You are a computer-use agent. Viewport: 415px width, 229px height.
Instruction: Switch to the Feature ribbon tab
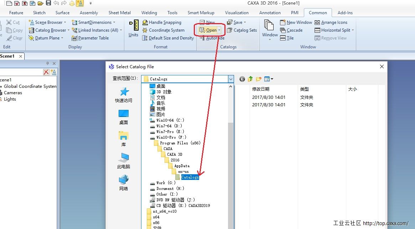(16, 13)
